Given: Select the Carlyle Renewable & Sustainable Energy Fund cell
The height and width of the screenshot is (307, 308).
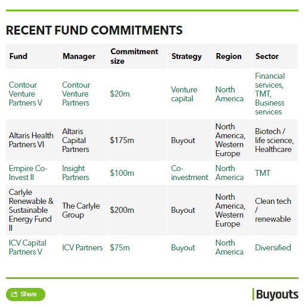Looking at the screenshot, I should [32, 210].
